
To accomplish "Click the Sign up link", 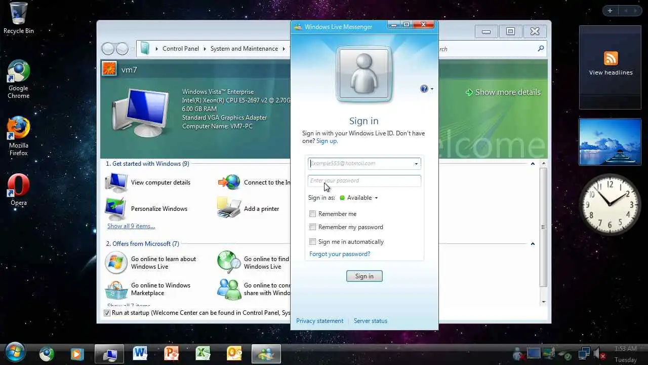I will click(x=327, y=141).
